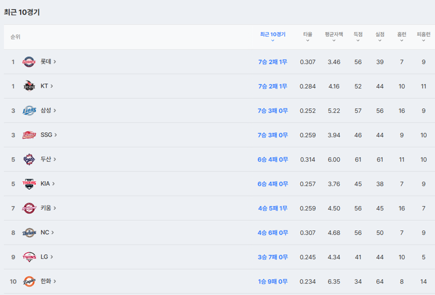Click KIA's 실점 value 38
This screenshot has height=295, width=435.
click(380, 184)
